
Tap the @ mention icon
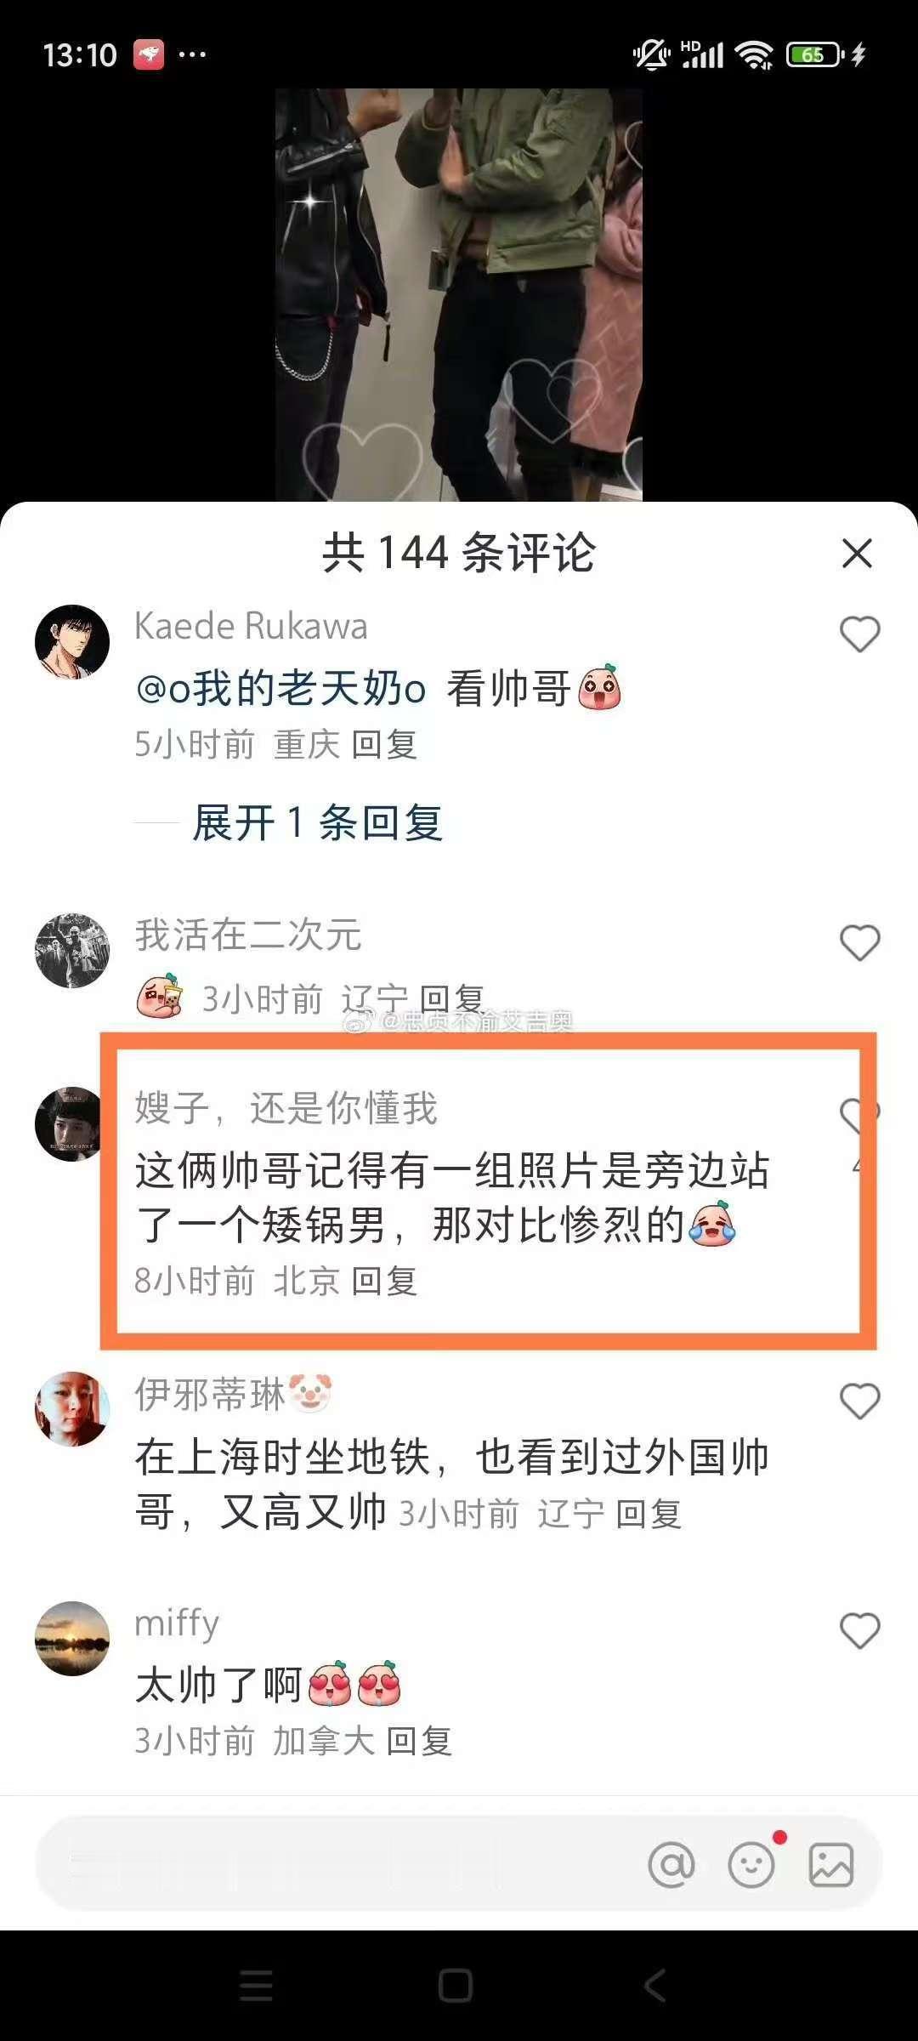click(x=671, y=1865)
